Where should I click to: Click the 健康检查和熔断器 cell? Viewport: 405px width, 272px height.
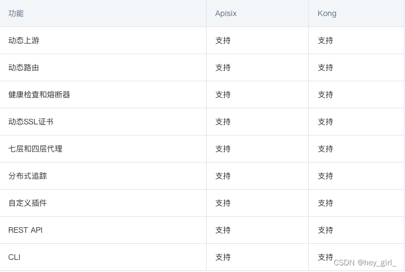tap(39, 95)
